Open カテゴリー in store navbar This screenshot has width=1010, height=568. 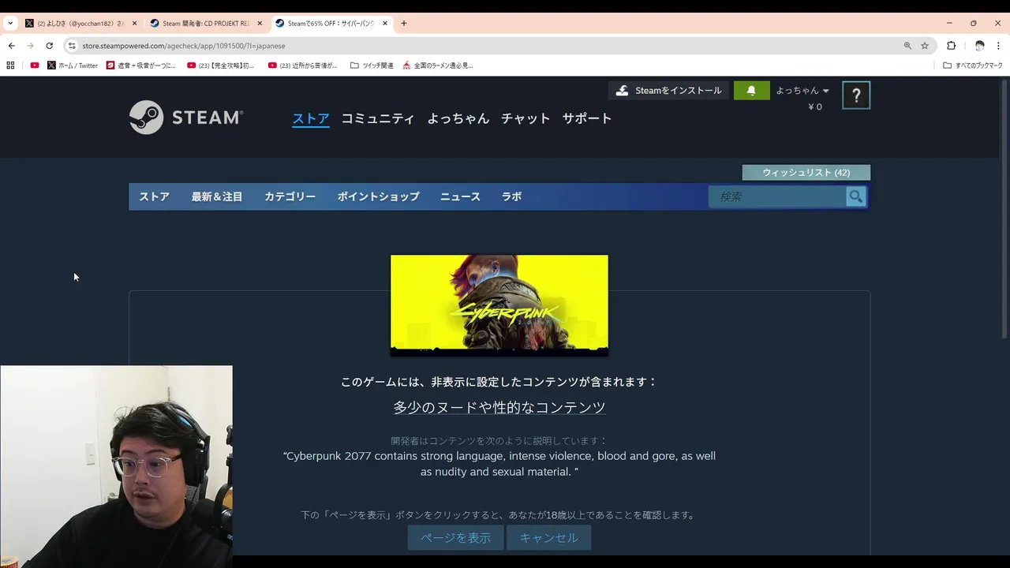[290, 196]
